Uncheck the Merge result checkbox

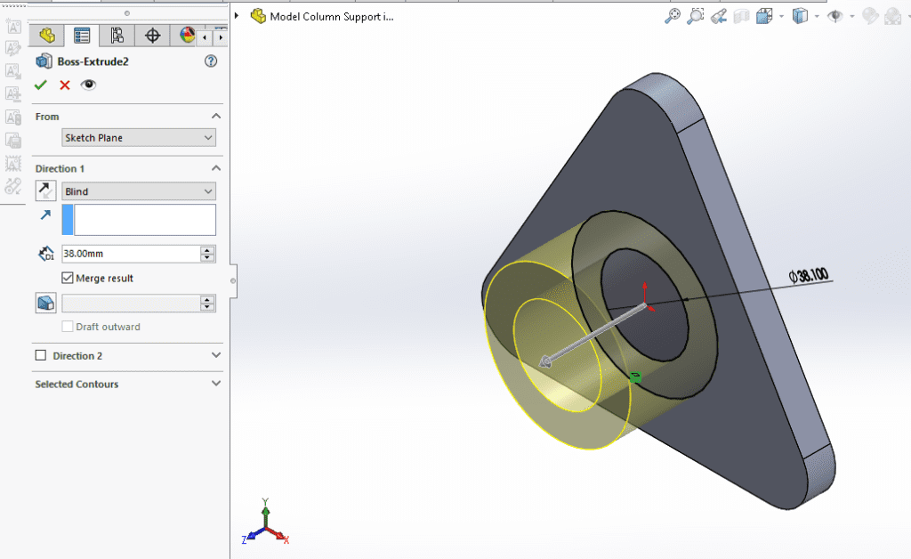tap(68, 278)
